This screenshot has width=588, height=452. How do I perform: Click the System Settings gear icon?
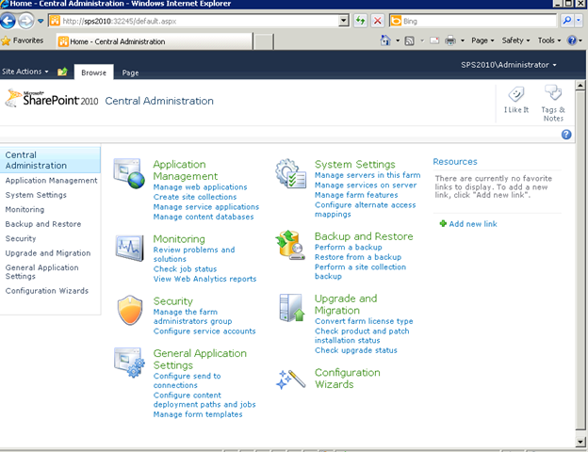(290, 173)
